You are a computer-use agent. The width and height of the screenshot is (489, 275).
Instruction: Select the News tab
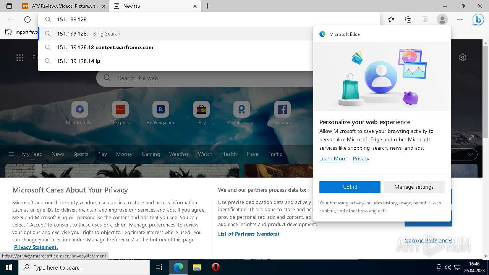pyautogui.click(x=58, y=154)
